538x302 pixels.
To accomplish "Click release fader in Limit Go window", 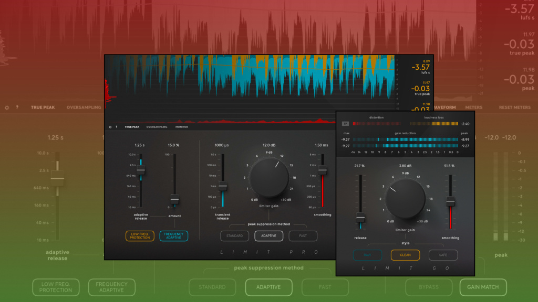I will click(360, 218).
